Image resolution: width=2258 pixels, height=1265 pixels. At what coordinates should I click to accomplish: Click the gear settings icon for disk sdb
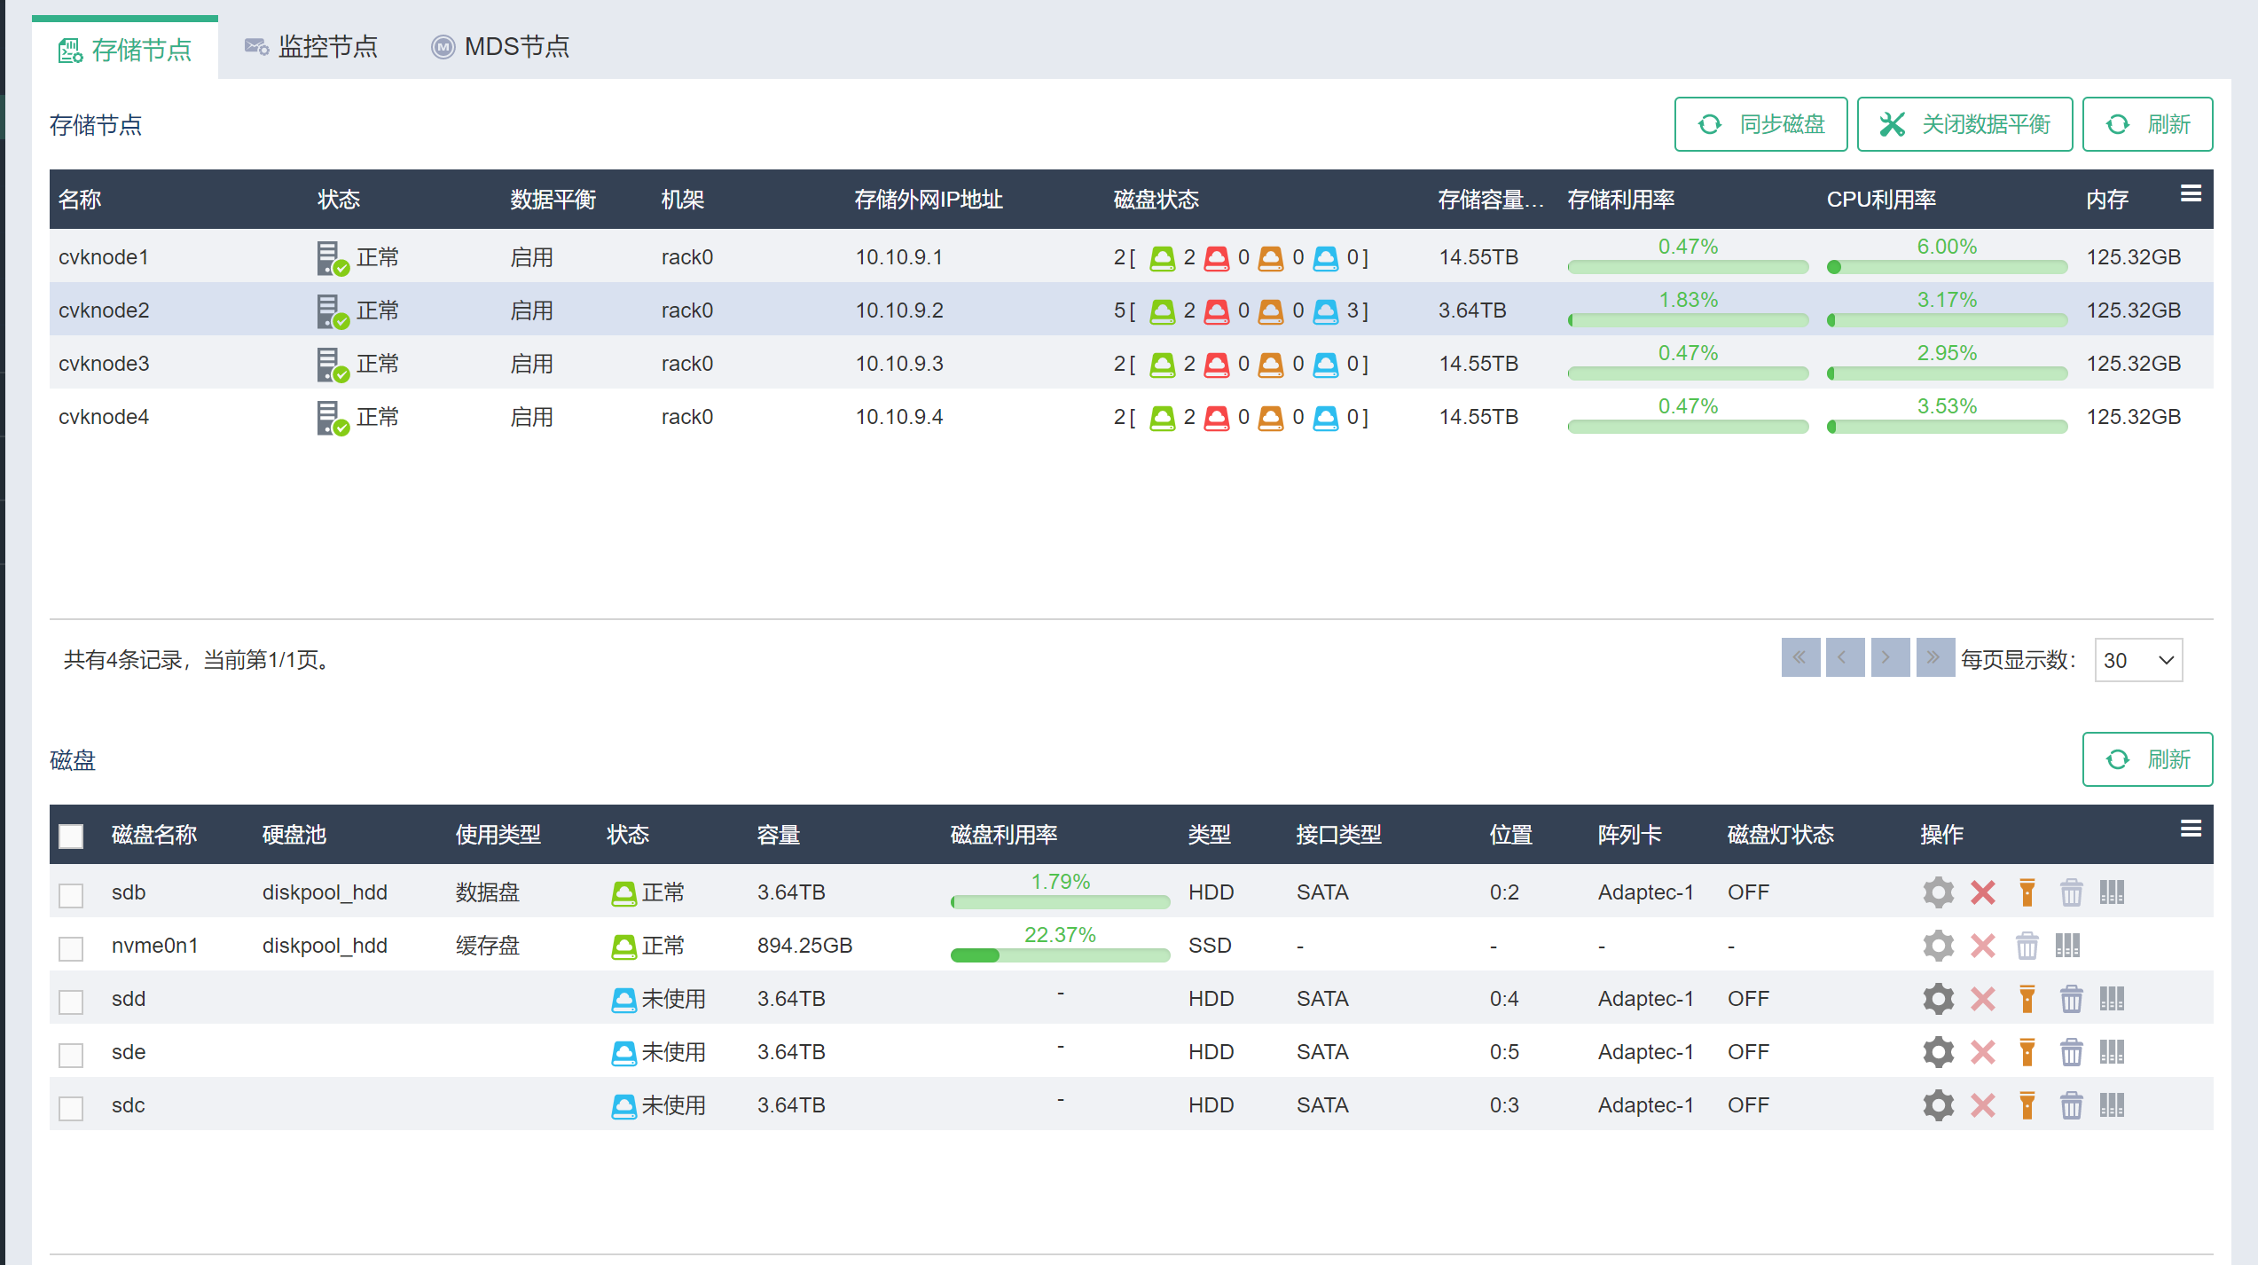(1938, 892)
